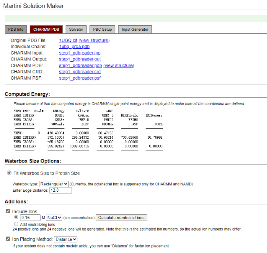The width and height of the screenshot is (267, 253).
Task: Select the PBC Setup tab
Action: tap(102, 29)
